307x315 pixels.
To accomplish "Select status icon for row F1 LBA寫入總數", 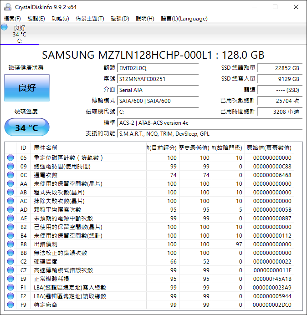I will tap(10, 287).
